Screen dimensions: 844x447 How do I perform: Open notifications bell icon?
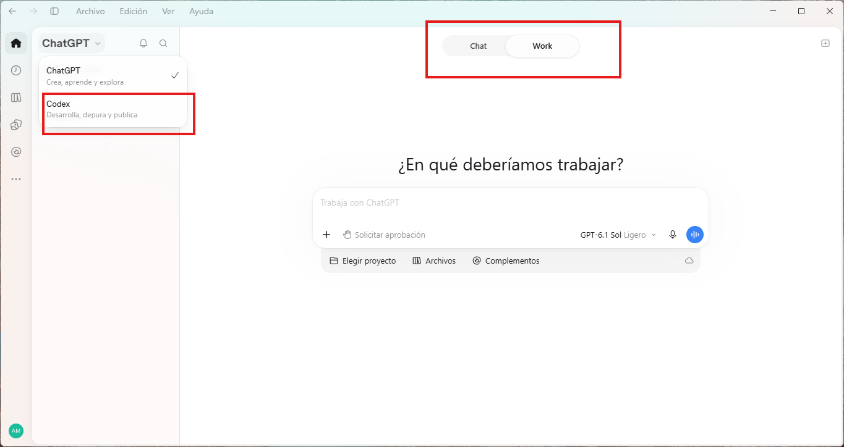coord(143,43)
